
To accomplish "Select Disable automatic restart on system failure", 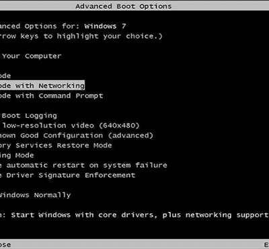I will click(83, 166).
